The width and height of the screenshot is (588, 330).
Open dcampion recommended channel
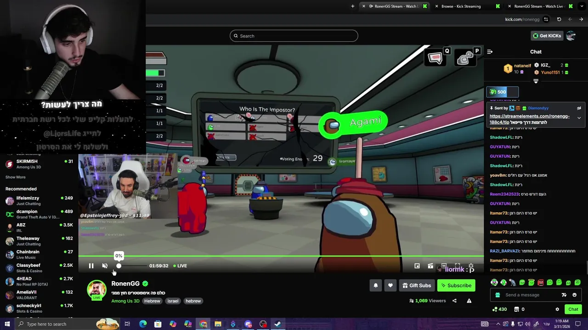[x=39, y=214]
